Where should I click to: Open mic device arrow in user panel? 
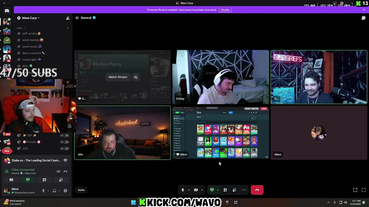[x=48, y=191]
